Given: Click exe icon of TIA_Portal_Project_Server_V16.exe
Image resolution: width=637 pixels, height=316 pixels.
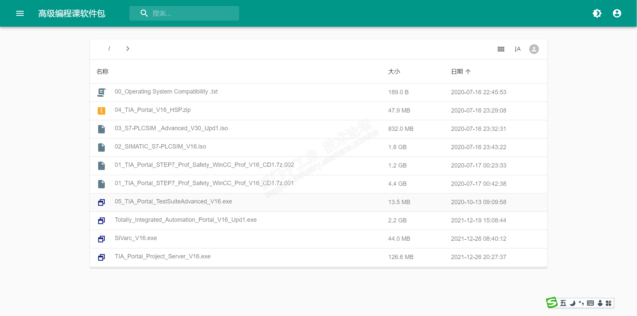Looking at the screenshot, I should 101,257.
